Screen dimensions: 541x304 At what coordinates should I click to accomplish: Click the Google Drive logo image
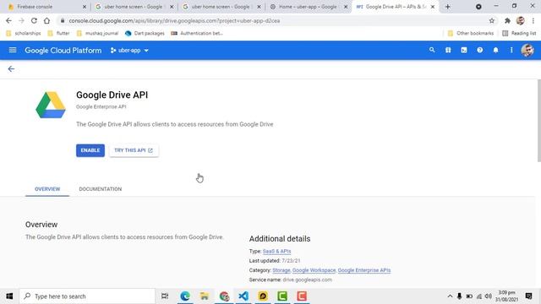tap(51, 105)
